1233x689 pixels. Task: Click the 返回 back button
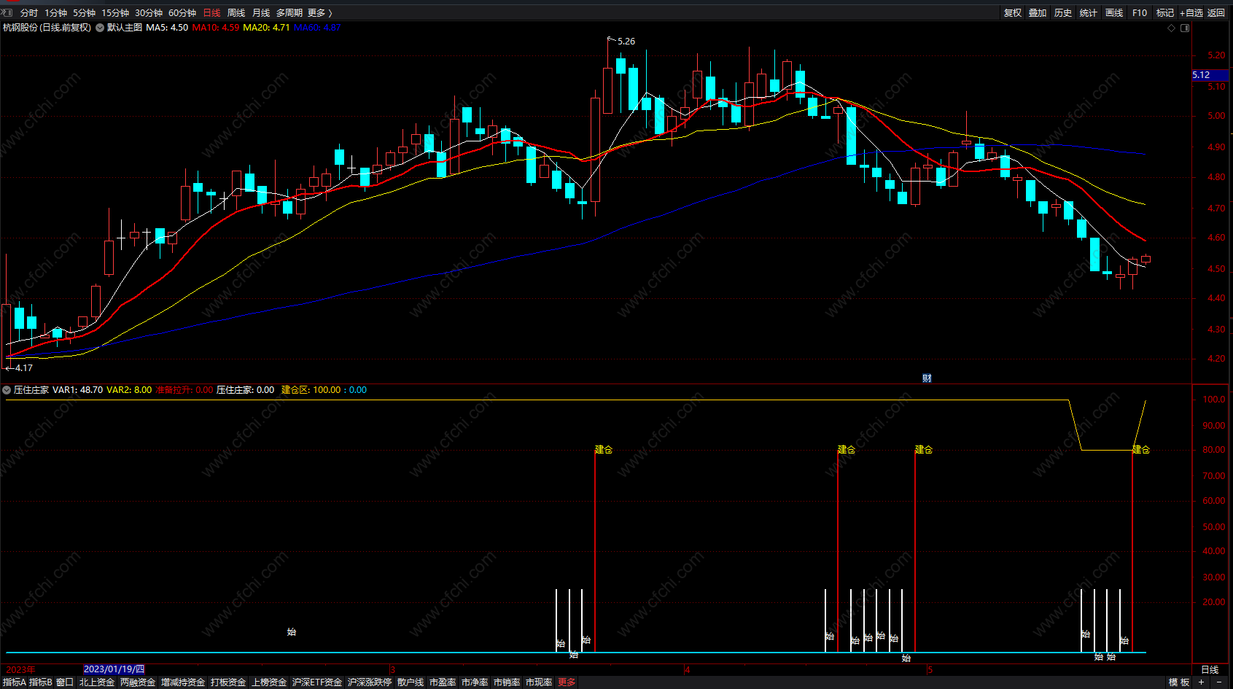point(1216,13)
